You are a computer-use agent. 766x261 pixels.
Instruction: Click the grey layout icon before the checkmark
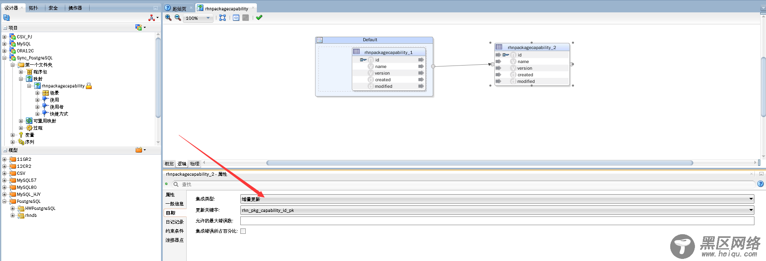[246, 18]
